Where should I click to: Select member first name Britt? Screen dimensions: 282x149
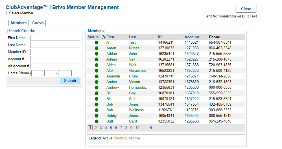pyautogui.click(x=110, y=121)
